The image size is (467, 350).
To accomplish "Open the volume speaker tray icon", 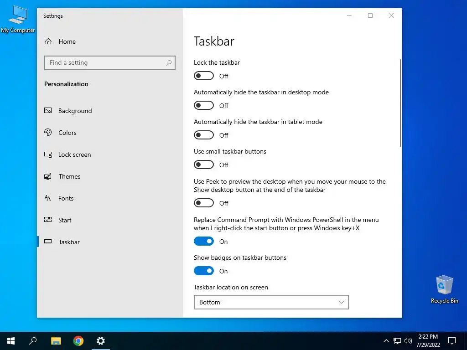I will [408, 341].
